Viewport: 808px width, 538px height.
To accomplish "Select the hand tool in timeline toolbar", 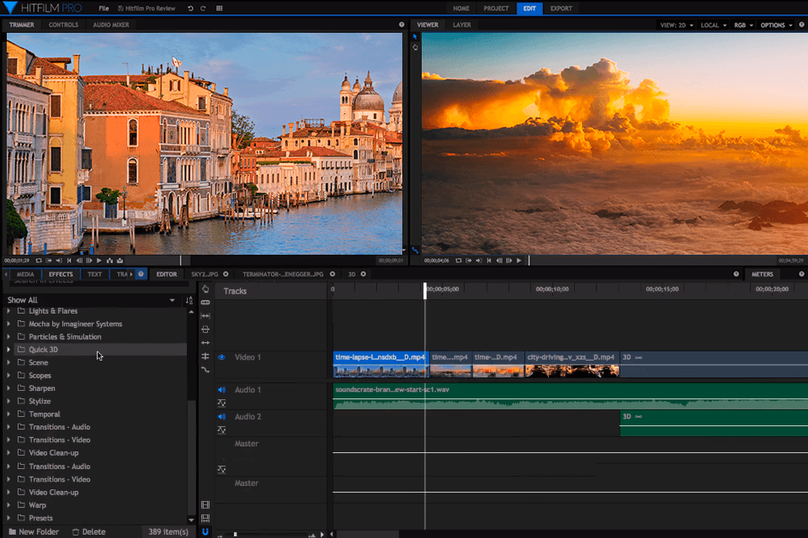I will point(205,288).
